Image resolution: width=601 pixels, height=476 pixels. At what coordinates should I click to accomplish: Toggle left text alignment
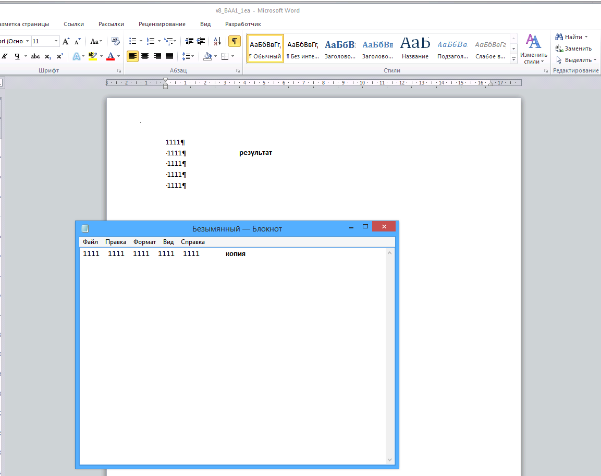pyautogui.click(x=132, y=56)
